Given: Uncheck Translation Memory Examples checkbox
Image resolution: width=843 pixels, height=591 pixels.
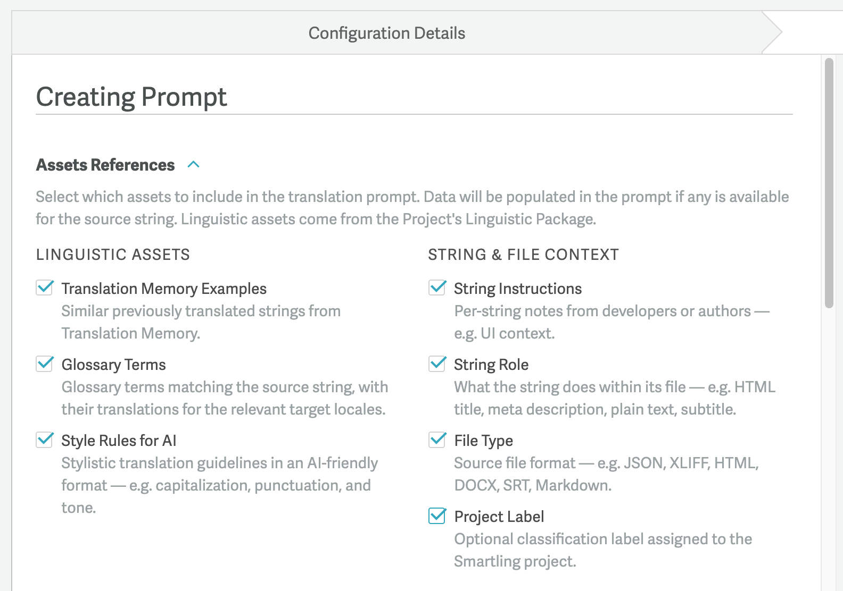Looking at the screenshot, I should click(x=45, y=288).
